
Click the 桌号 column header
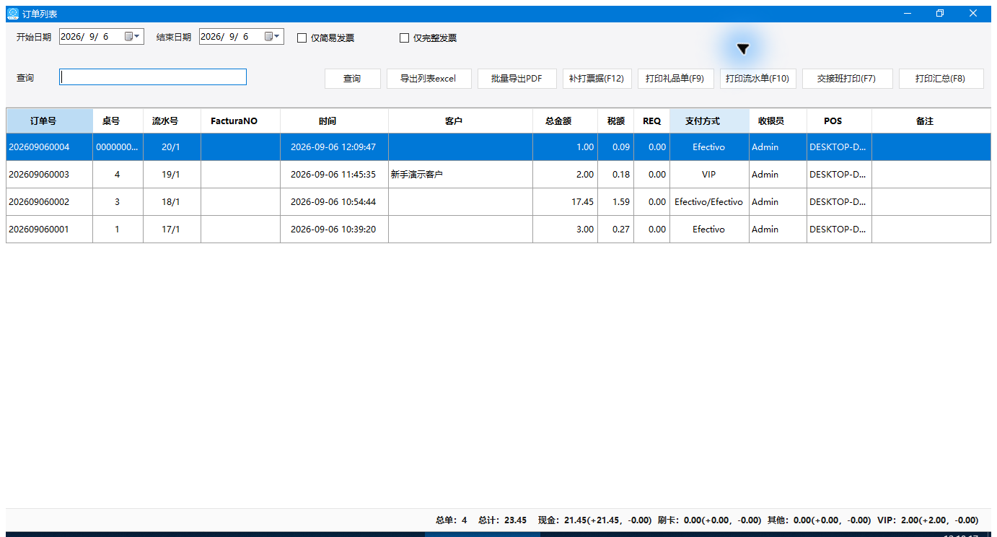118,121
